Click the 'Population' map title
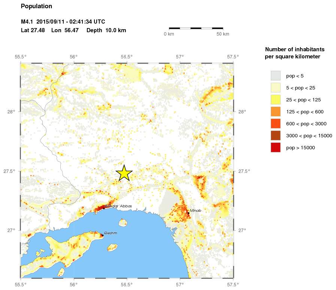 (36, 6)
